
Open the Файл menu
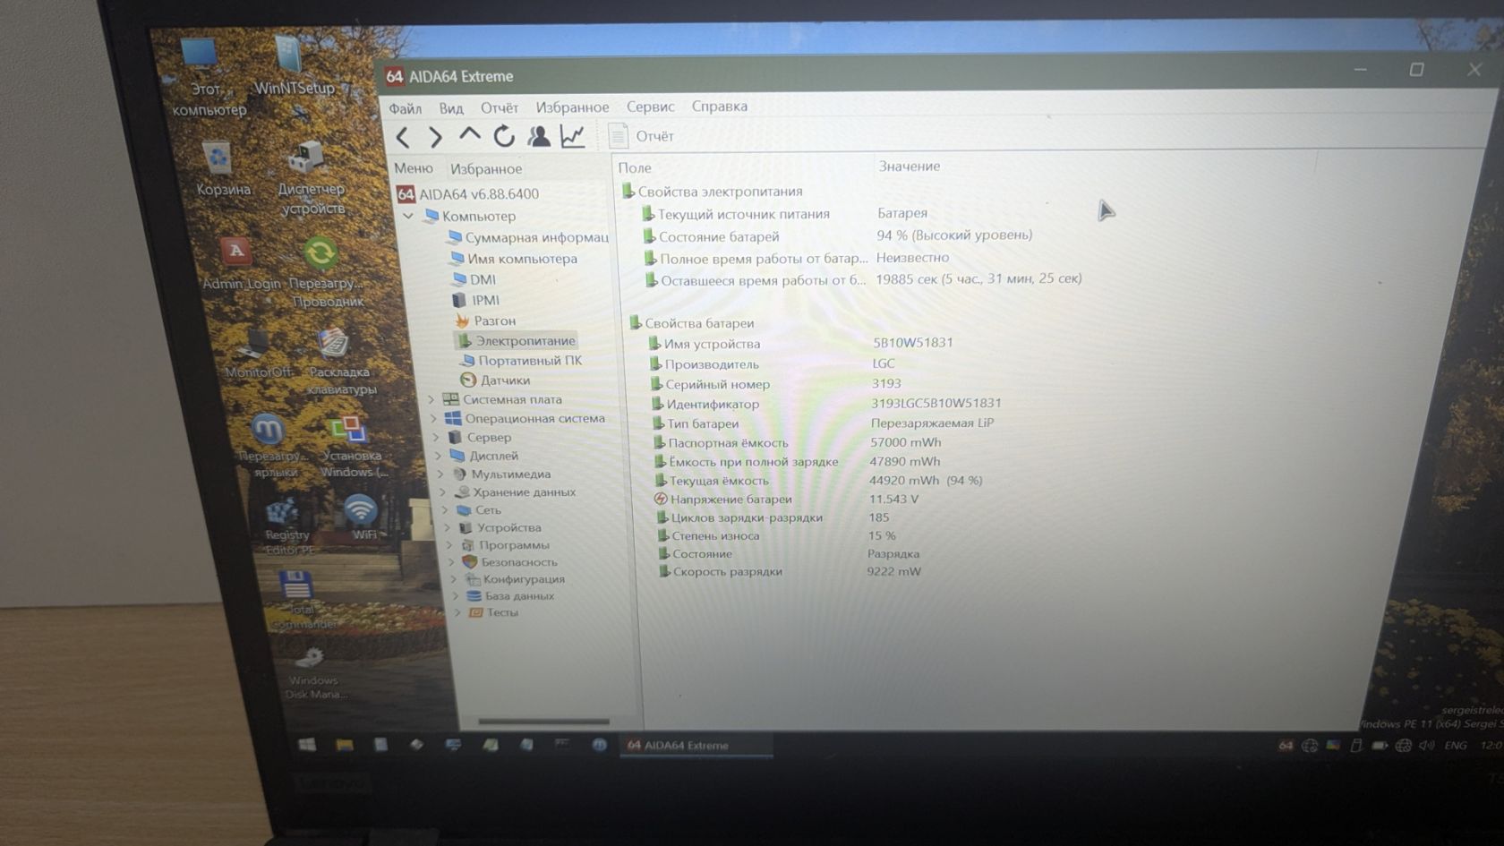click(405, 108)
